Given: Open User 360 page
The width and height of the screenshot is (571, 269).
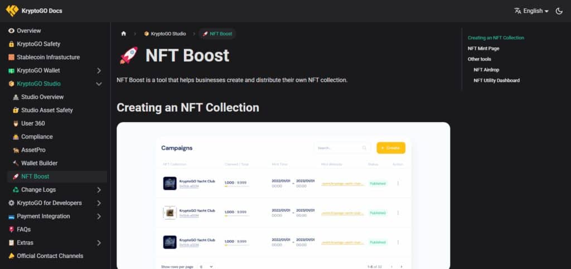Looking at the screenshot, I should 33,123.
